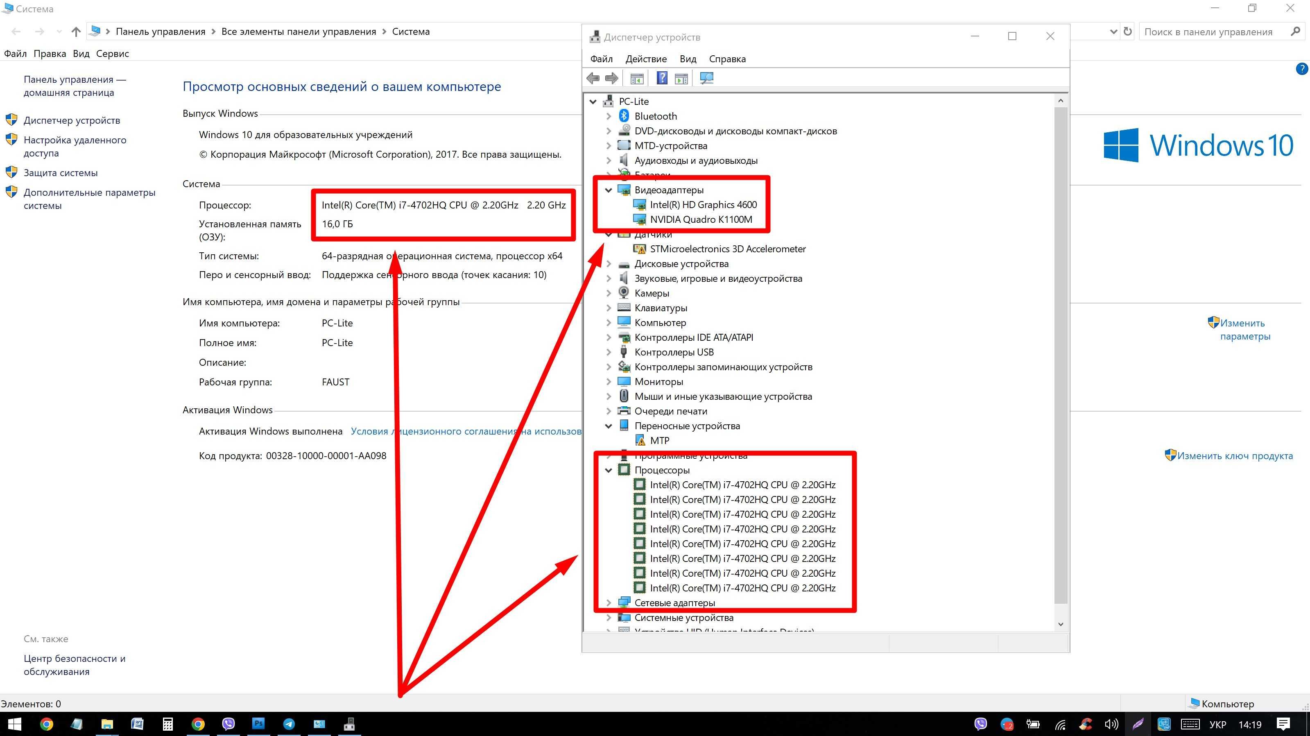Open Microsoft Word from the taskbar
This screenshot has width=1310, height=736.
[x=137, y=724]
